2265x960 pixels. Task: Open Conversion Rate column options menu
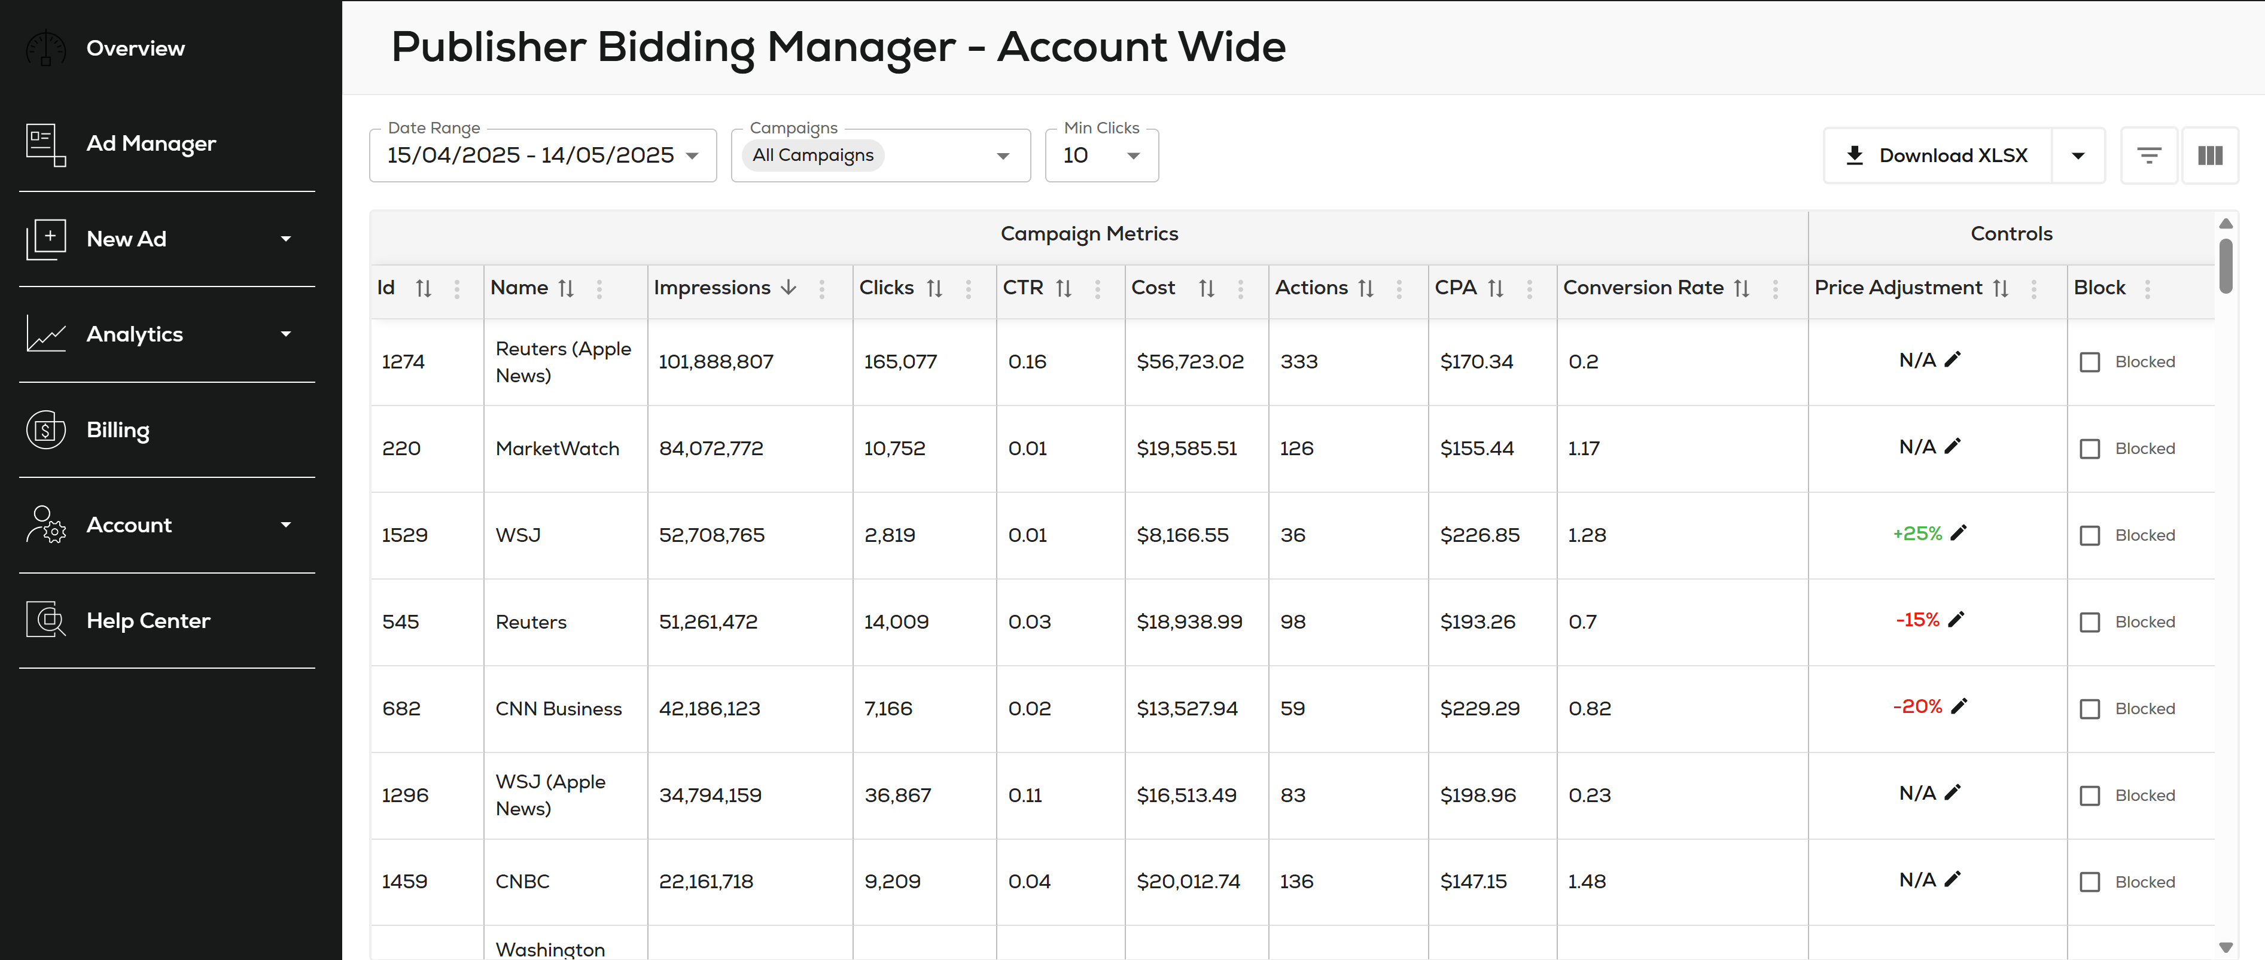(x=1775, y=289)
